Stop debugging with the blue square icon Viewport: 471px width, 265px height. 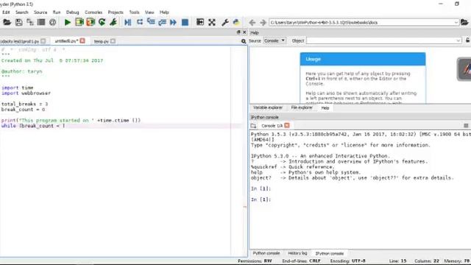185,22
